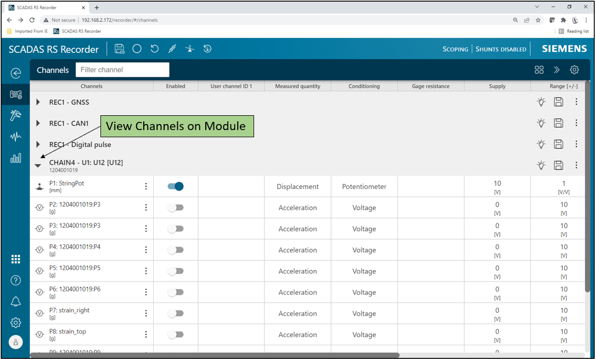Click the save icon for REC1 - CAN1 row
596x359 pixels.
(558, 123)
